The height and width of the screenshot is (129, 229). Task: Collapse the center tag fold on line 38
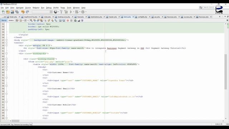[x=6, y=43]
